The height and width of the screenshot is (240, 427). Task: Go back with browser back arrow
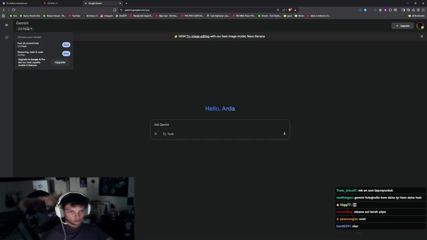(x=4, y=10)
